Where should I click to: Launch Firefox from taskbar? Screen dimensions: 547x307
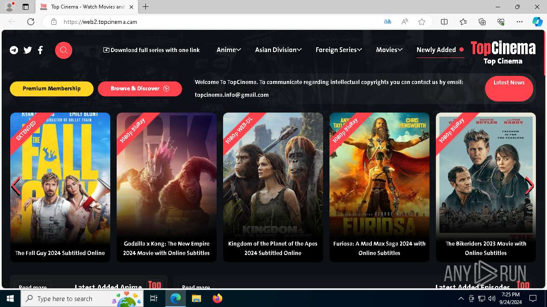coord(218,298)
